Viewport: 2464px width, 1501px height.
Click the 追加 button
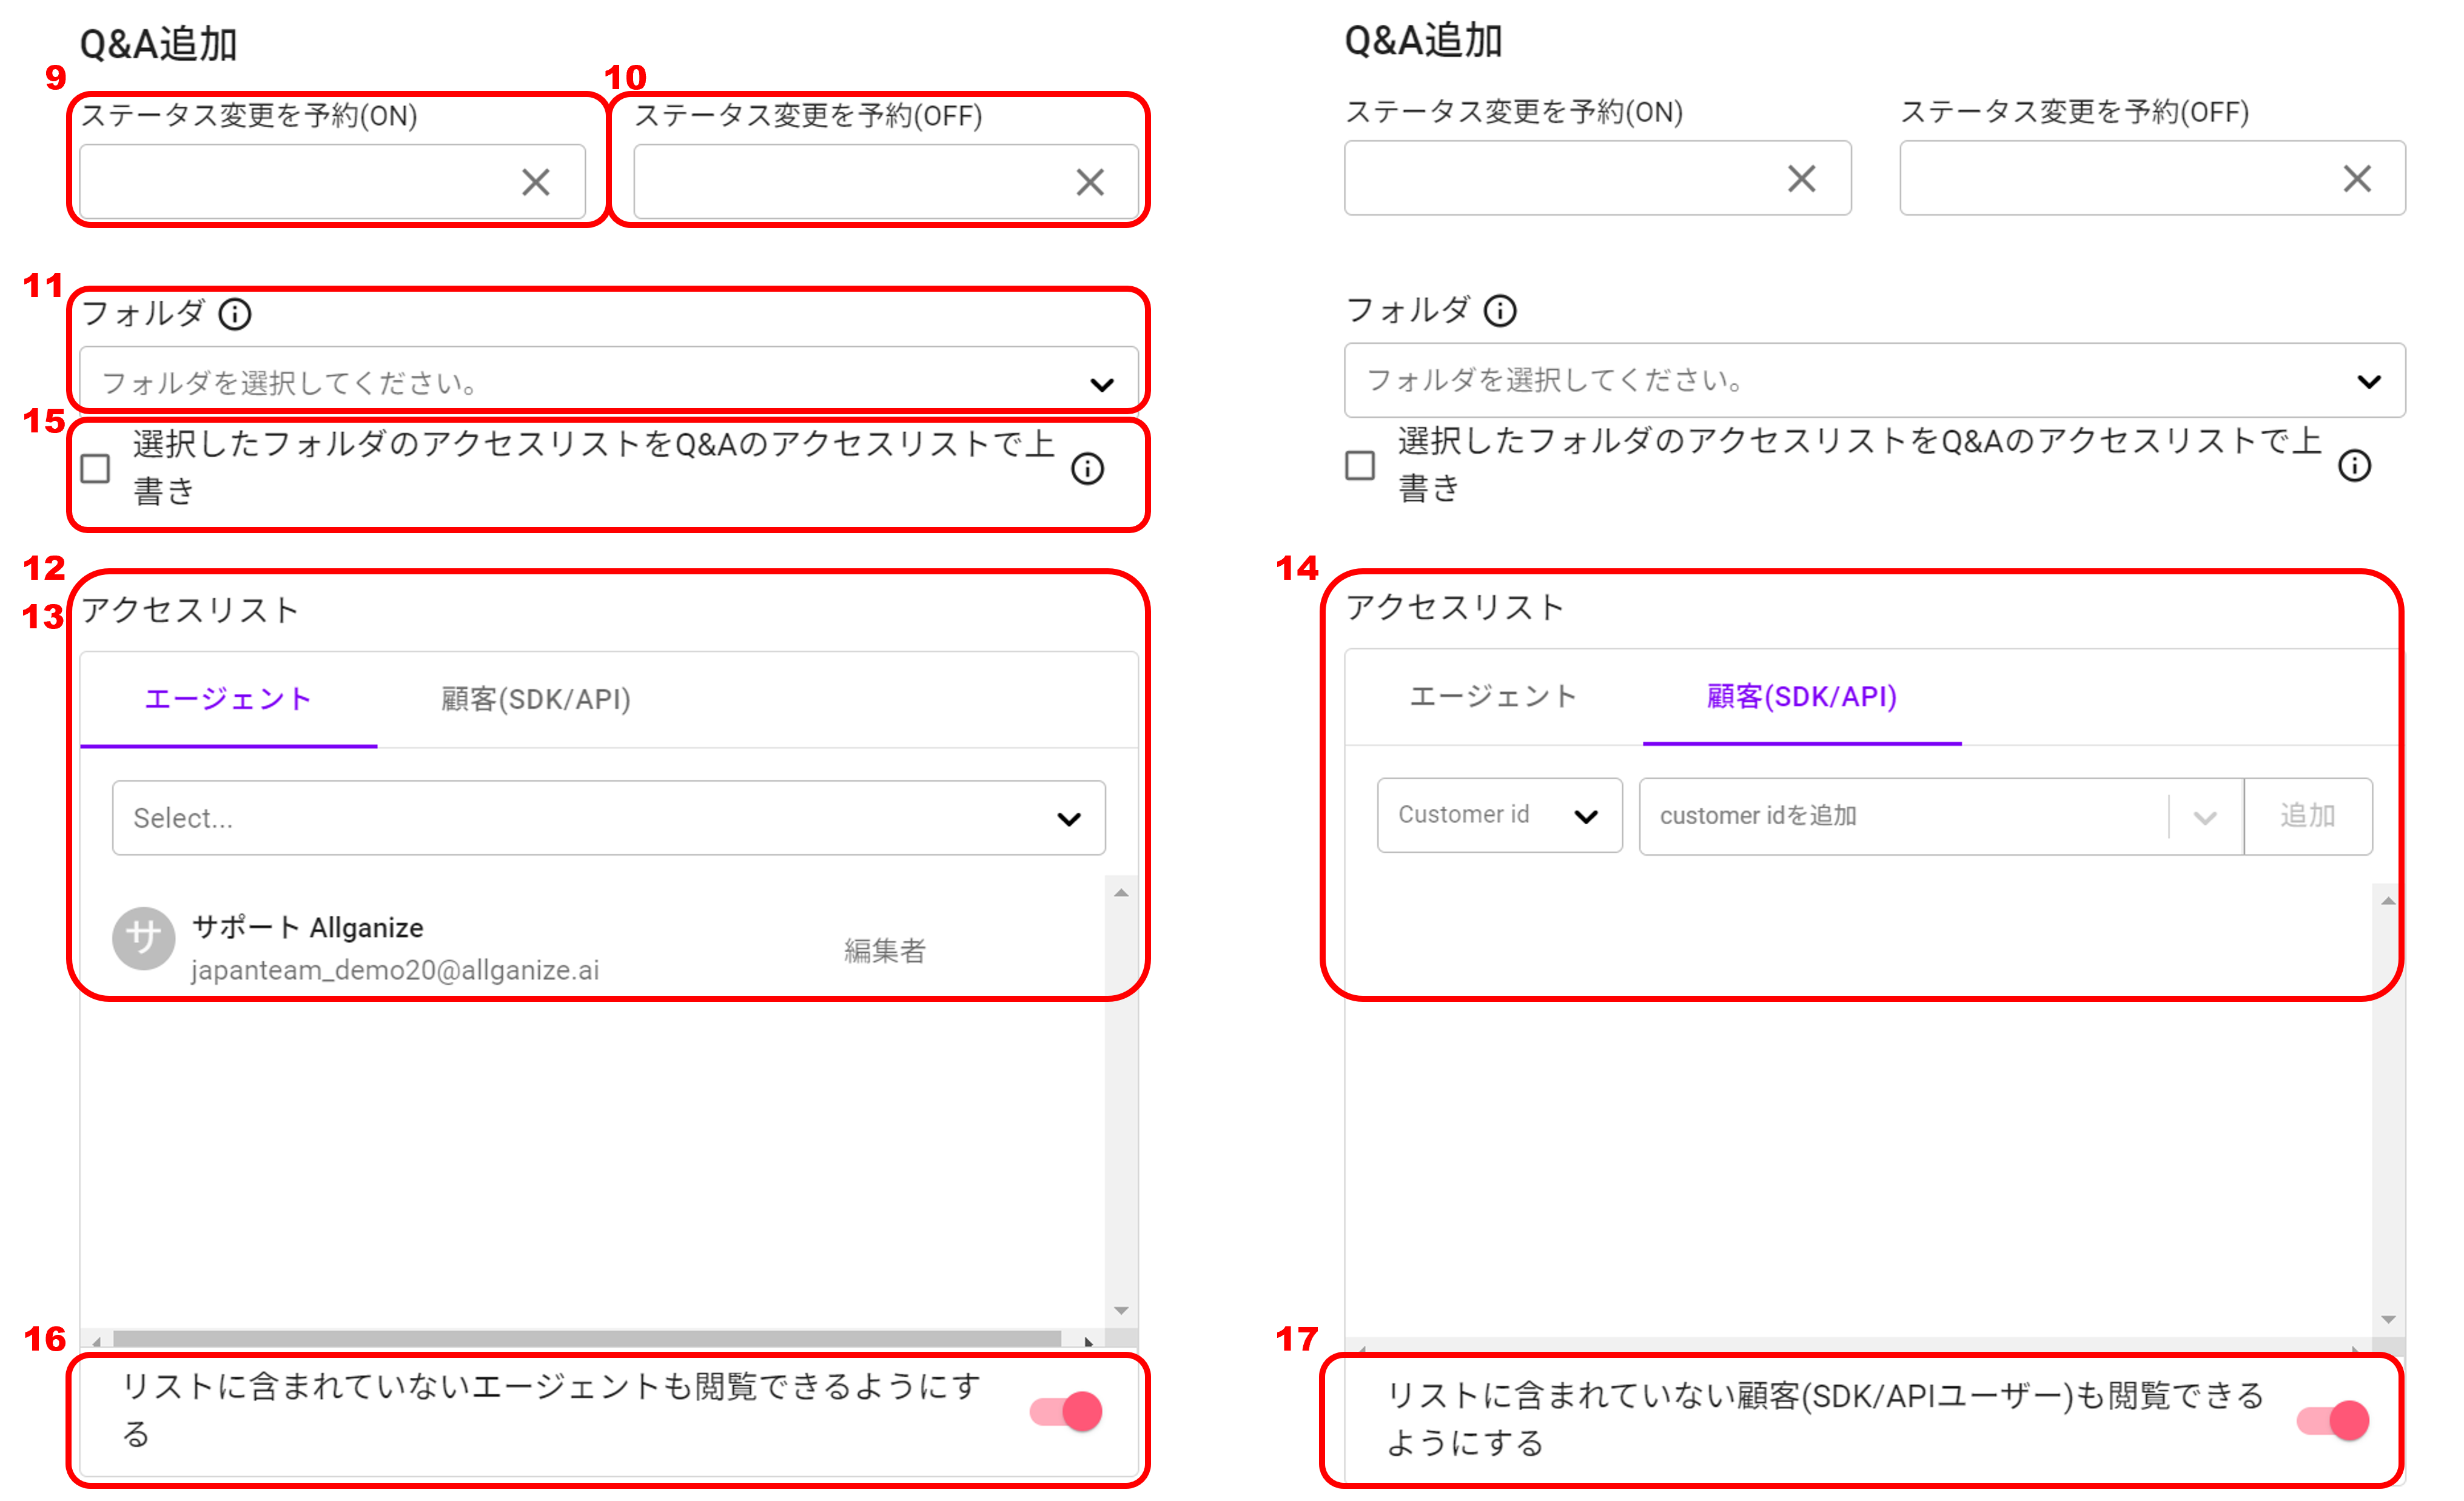coord(2307,816)
